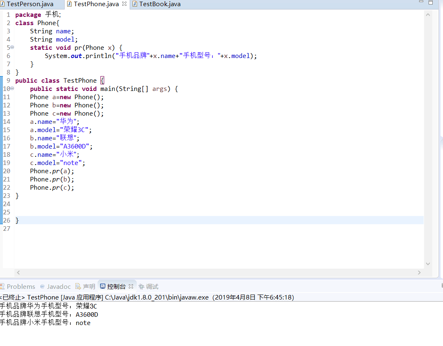The width and height of the screenshot is (443, 346).
Task: Switch to the TestPerson.java editor tab
Action: click(x=30, y=4)
